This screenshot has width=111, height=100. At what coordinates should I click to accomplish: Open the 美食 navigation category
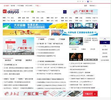[34, 21]
